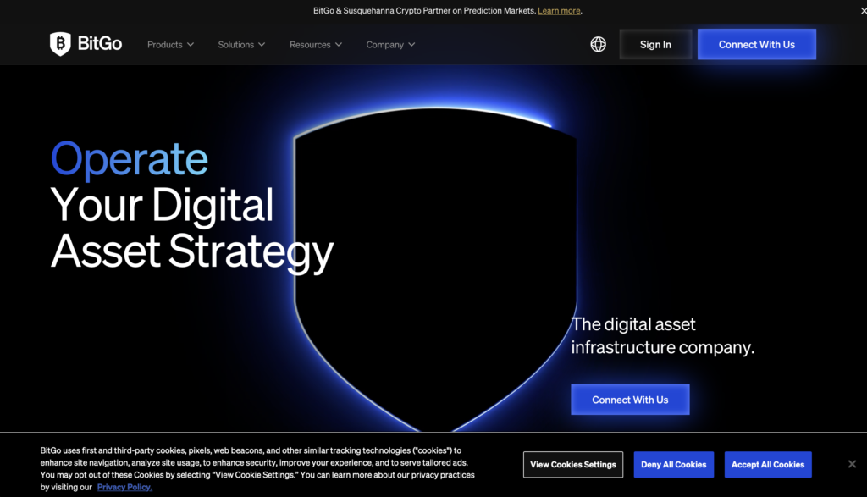Screen dimensions: 867x497
Task: Click the 'BitGo & Susquehanna Crypto Partner' announcement text
Action: pos(423,10)
